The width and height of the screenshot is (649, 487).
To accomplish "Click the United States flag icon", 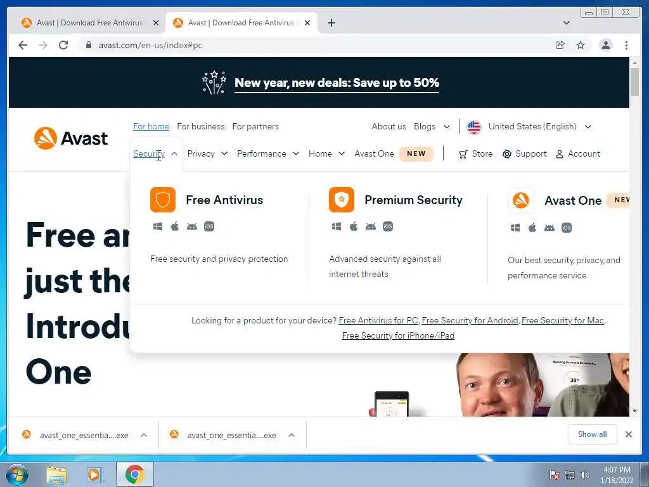I will pos(474,127).
